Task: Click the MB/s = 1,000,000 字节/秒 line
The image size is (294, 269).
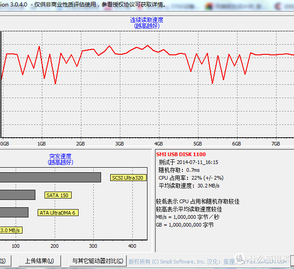Action: (187, 217)
